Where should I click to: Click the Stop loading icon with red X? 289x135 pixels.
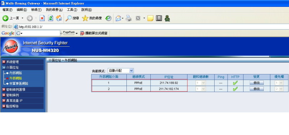[42, 18]
